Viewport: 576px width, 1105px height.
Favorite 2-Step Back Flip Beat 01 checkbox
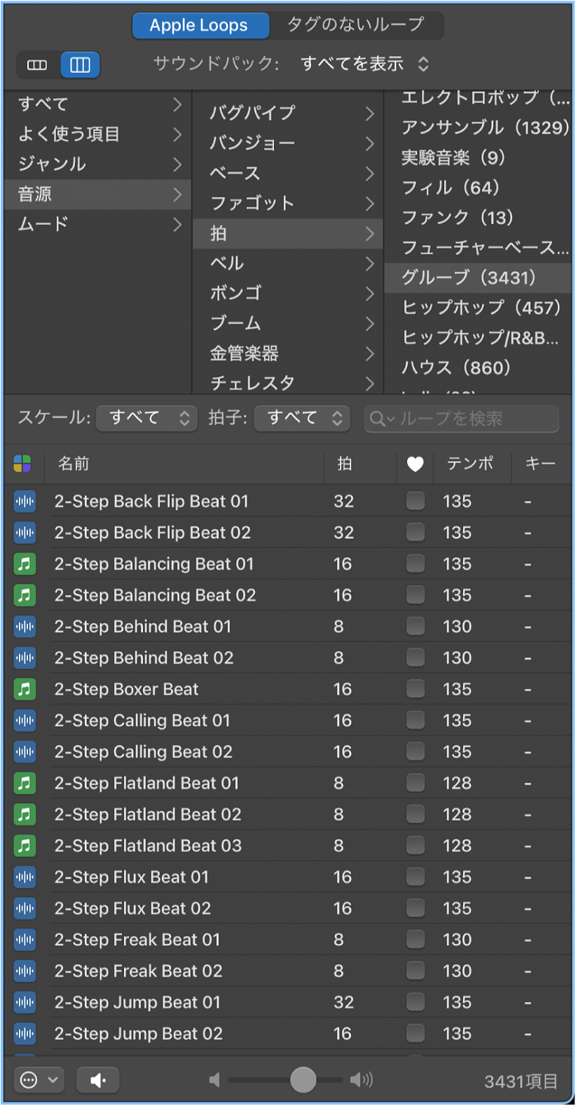416,501
